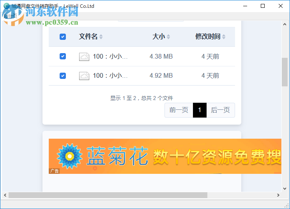Click the vertical scrollbar thumb
Image resolution: width=290 pixels, height=209 pixels.
point(285,72)
